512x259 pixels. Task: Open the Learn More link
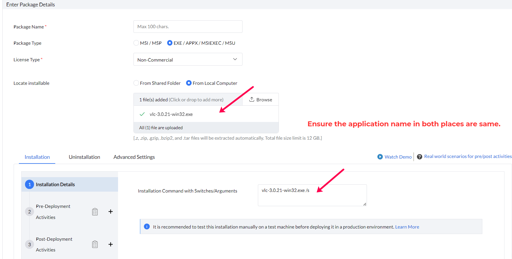point(407,227)
